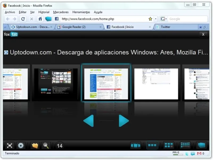213x160 pixels.
Task: Open the Ayuda menu
Action: pyautogui.click(x=98, y=12)
